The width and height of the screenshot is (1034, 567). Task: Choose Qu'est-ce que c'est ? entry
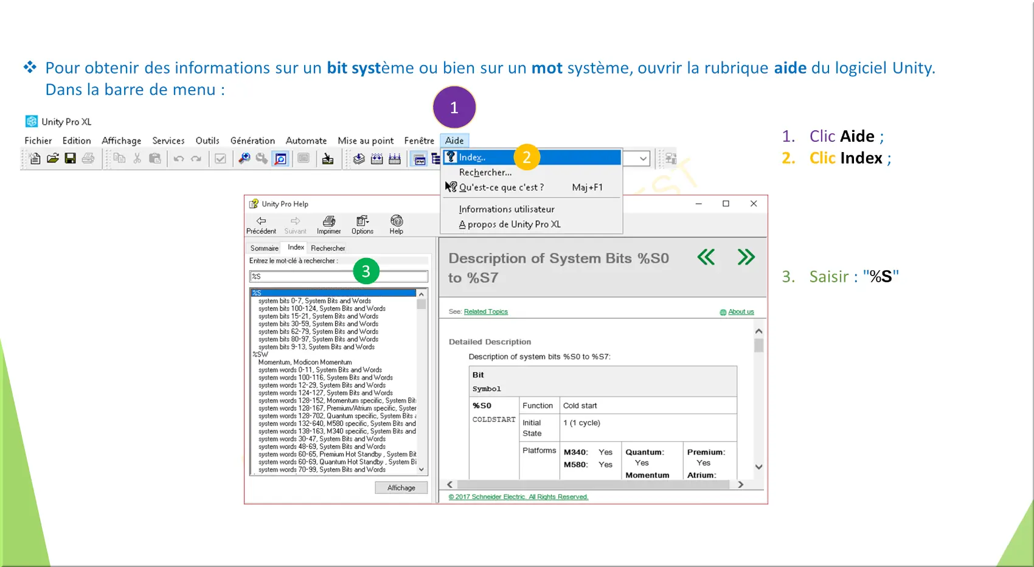coord(532,187)
